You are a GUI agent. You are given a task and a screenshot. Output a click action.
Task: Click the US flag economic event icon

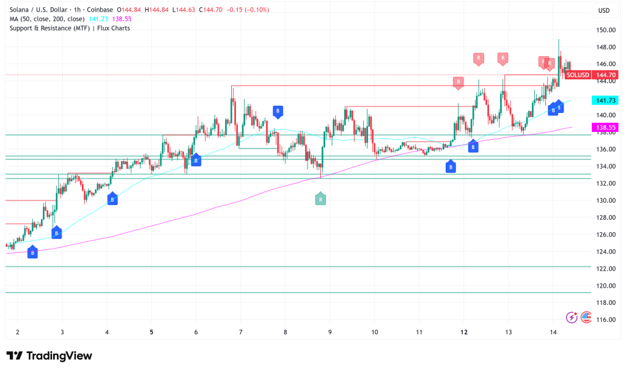coord(586,317)
